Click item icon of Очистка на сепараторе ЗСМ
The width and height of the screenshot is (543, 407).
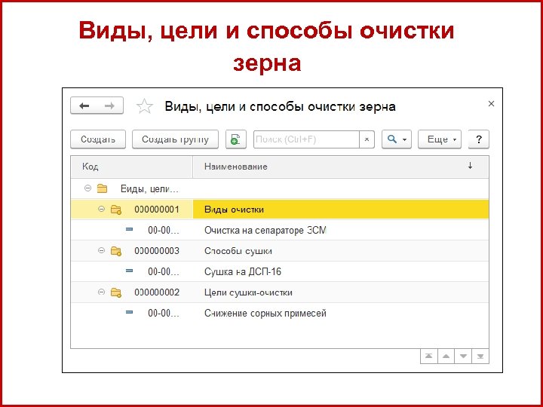point(129,229)
